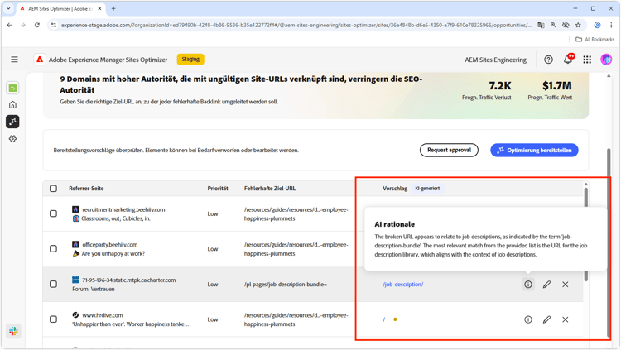Toggle the select-all checkbox in table header
The image size is (621, 350).
[x=54, y=189]
